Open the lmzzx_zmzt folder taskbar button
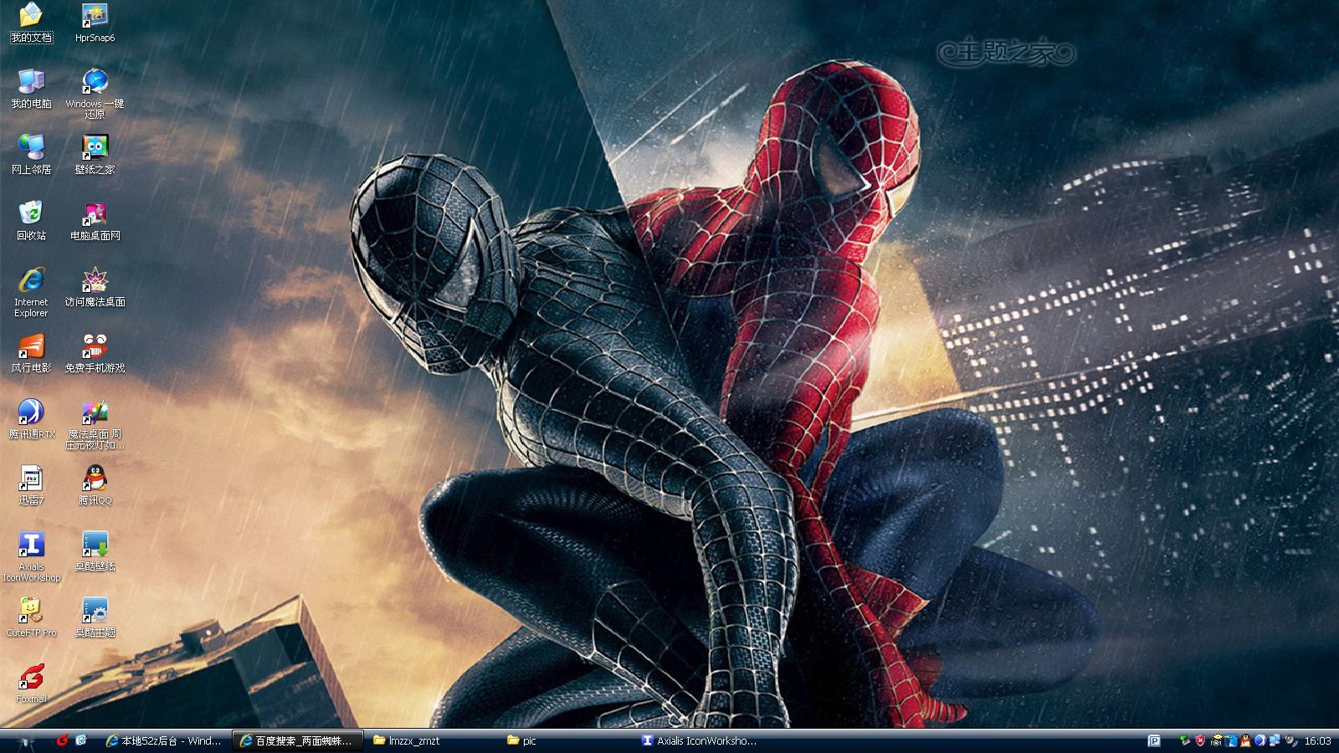The height and width of the screenshot is (753, 1339). (434, 741)
